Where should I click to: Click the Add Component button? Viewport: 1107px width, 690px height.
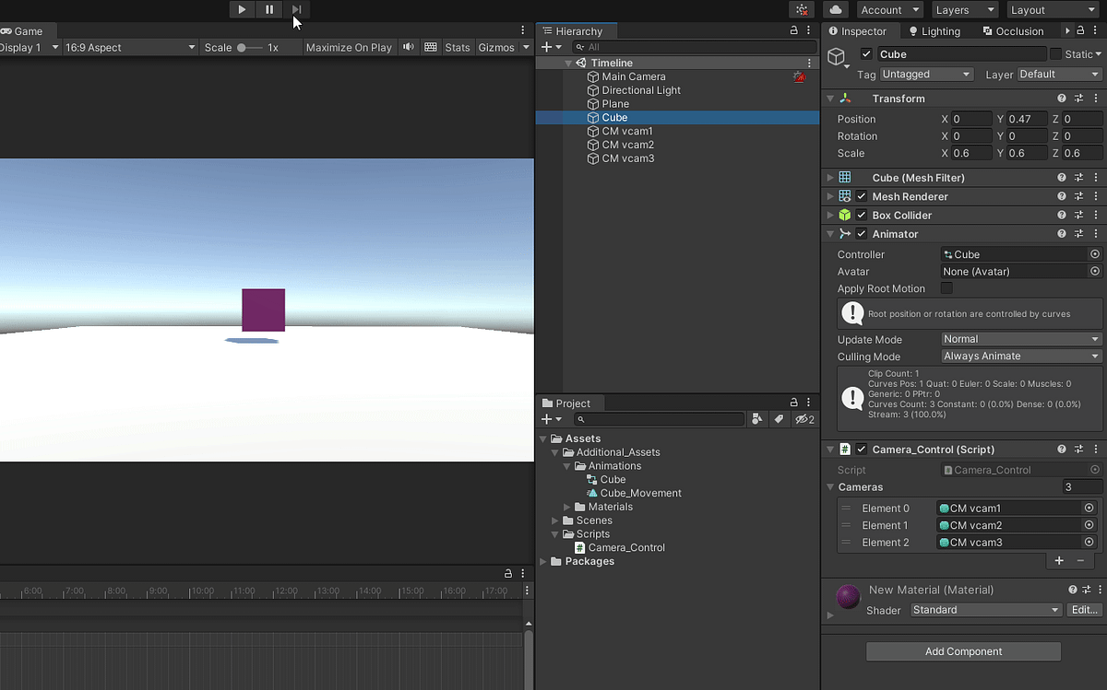coord(962,651)
